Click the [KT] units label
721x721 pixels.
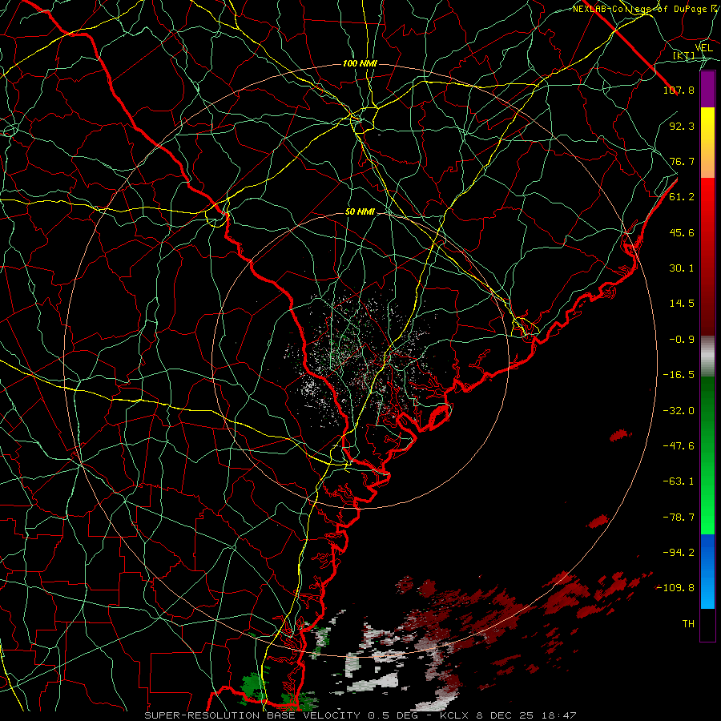[x=683, y=56]
